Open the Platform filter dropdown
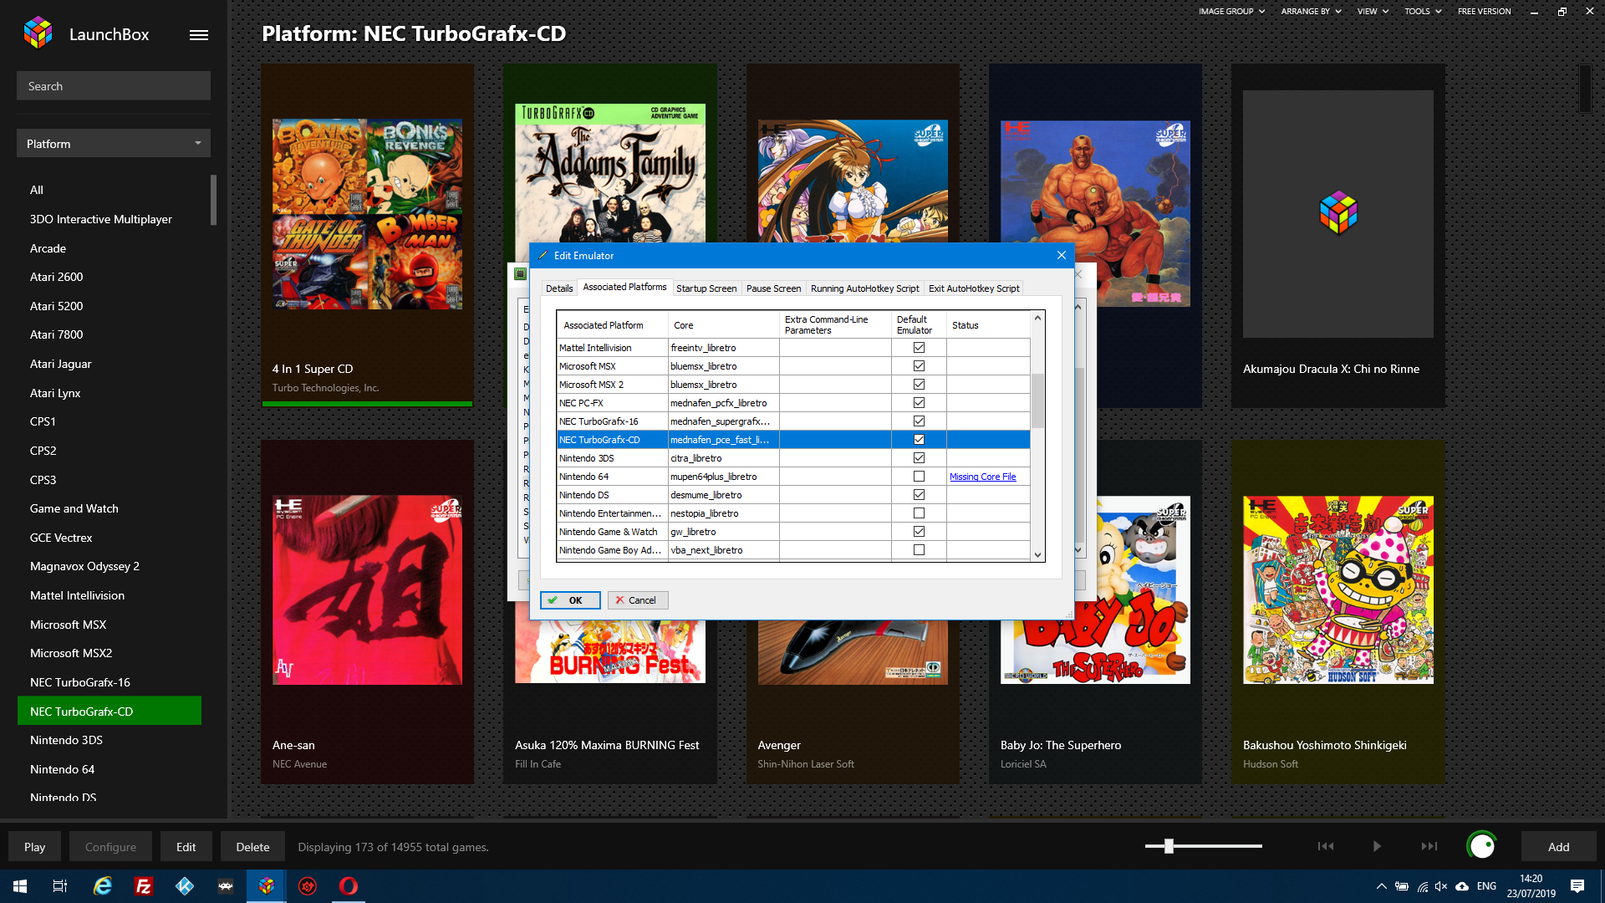This screenshot has width=1605, height=903. (x=114, y=144)
